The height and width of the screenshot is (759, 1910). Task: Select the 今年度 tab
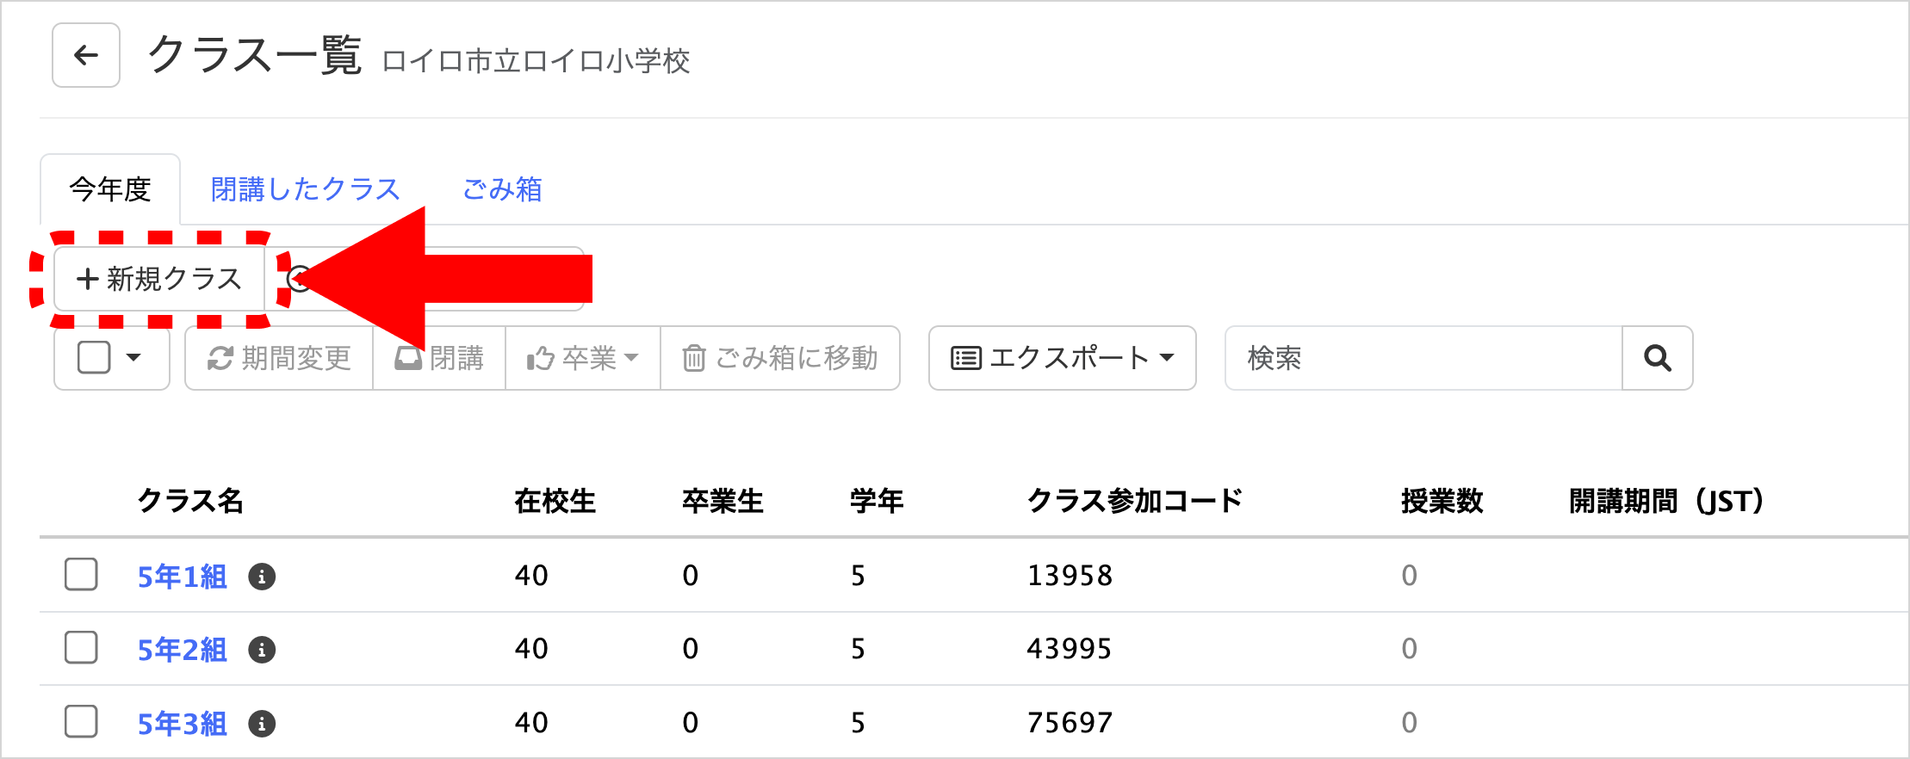coord(110,189)
